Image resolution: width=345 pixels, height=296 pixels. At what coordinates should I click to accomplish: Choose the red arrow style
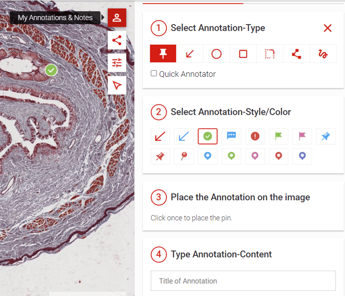pyautogui.click(x=160, y=136)
